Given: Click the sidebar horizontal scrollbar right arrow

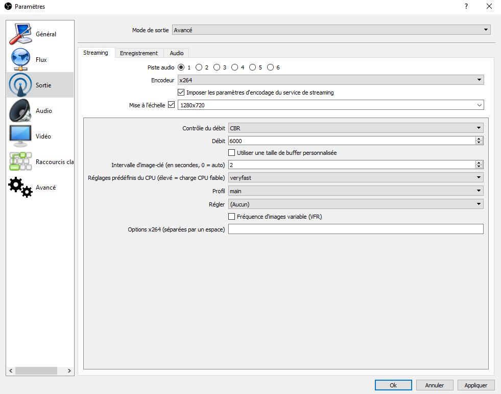Looking at the screenshot, I should click(x=69, y=370).
